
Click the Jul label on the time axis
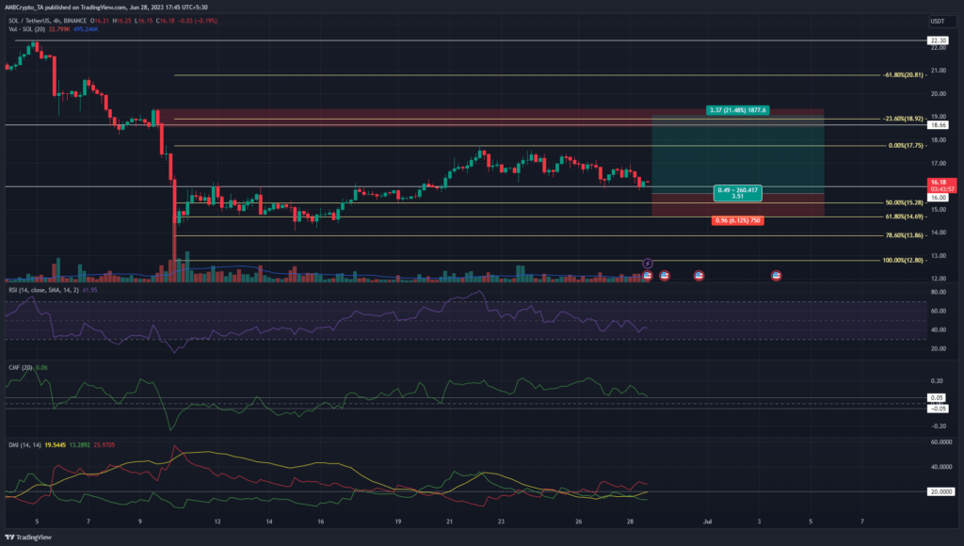[706, 520]
